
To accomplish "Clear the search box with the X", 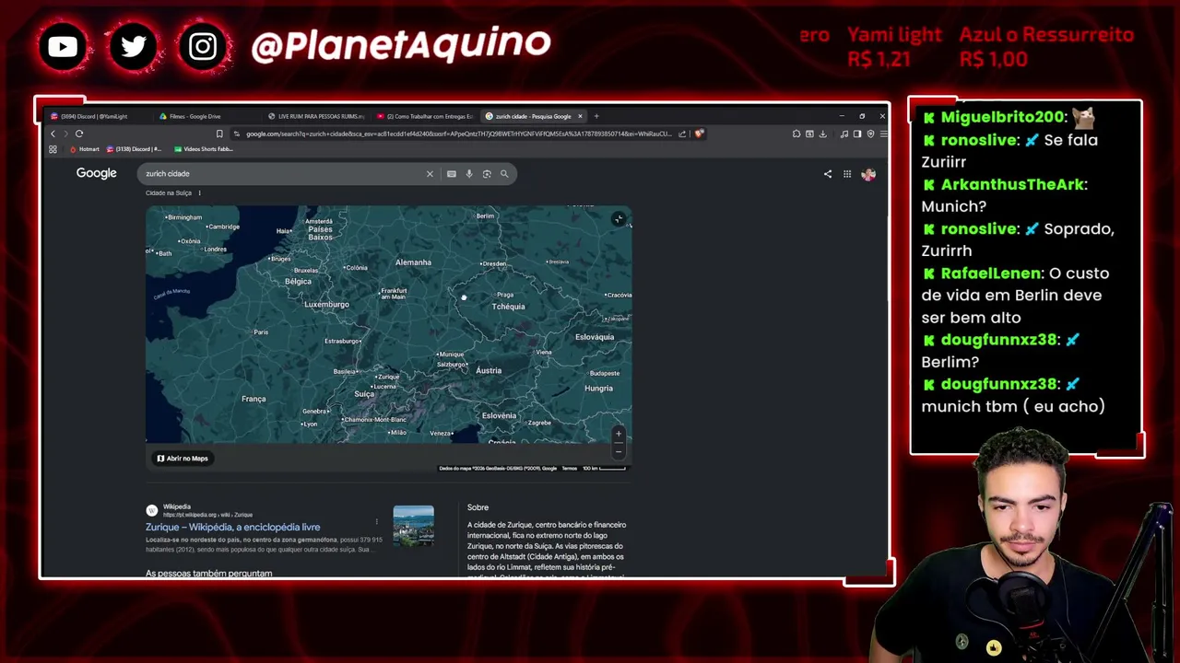I will (430, 173).
